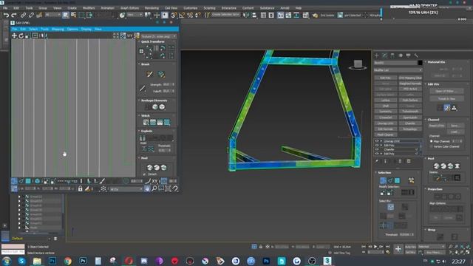The height and width of the screenshot is (266, 473).
Task: Expand the Unwrap UVW modifier arrow
Action: (x=381, y=141)
